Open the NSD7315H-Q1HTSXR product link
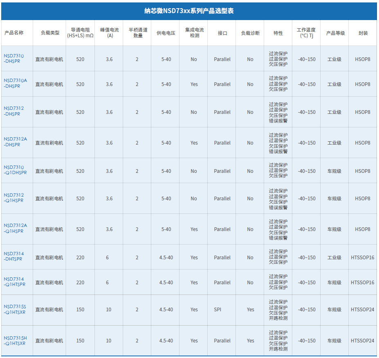The image size is (379, 358). click(x=15, y=340)
